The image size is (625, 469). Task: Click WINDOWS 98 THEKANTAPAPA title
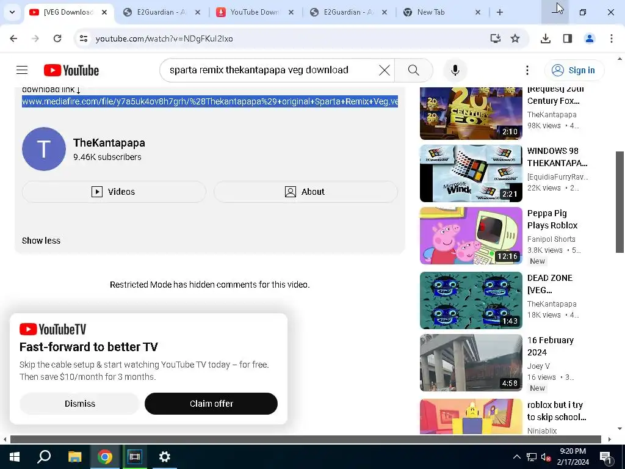pos(557,157)
